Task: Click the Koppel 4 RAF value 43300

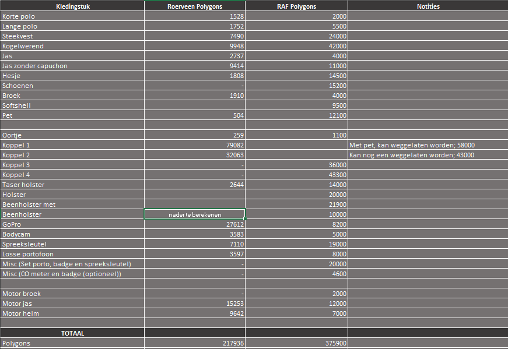Action: (296, 175)
